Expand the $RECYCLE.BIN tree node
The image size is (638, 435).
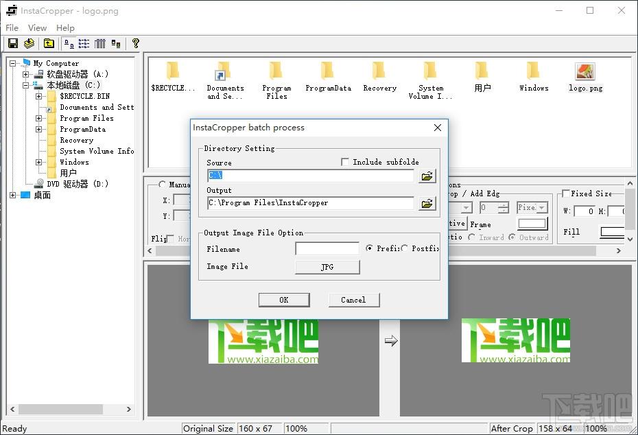38,97
